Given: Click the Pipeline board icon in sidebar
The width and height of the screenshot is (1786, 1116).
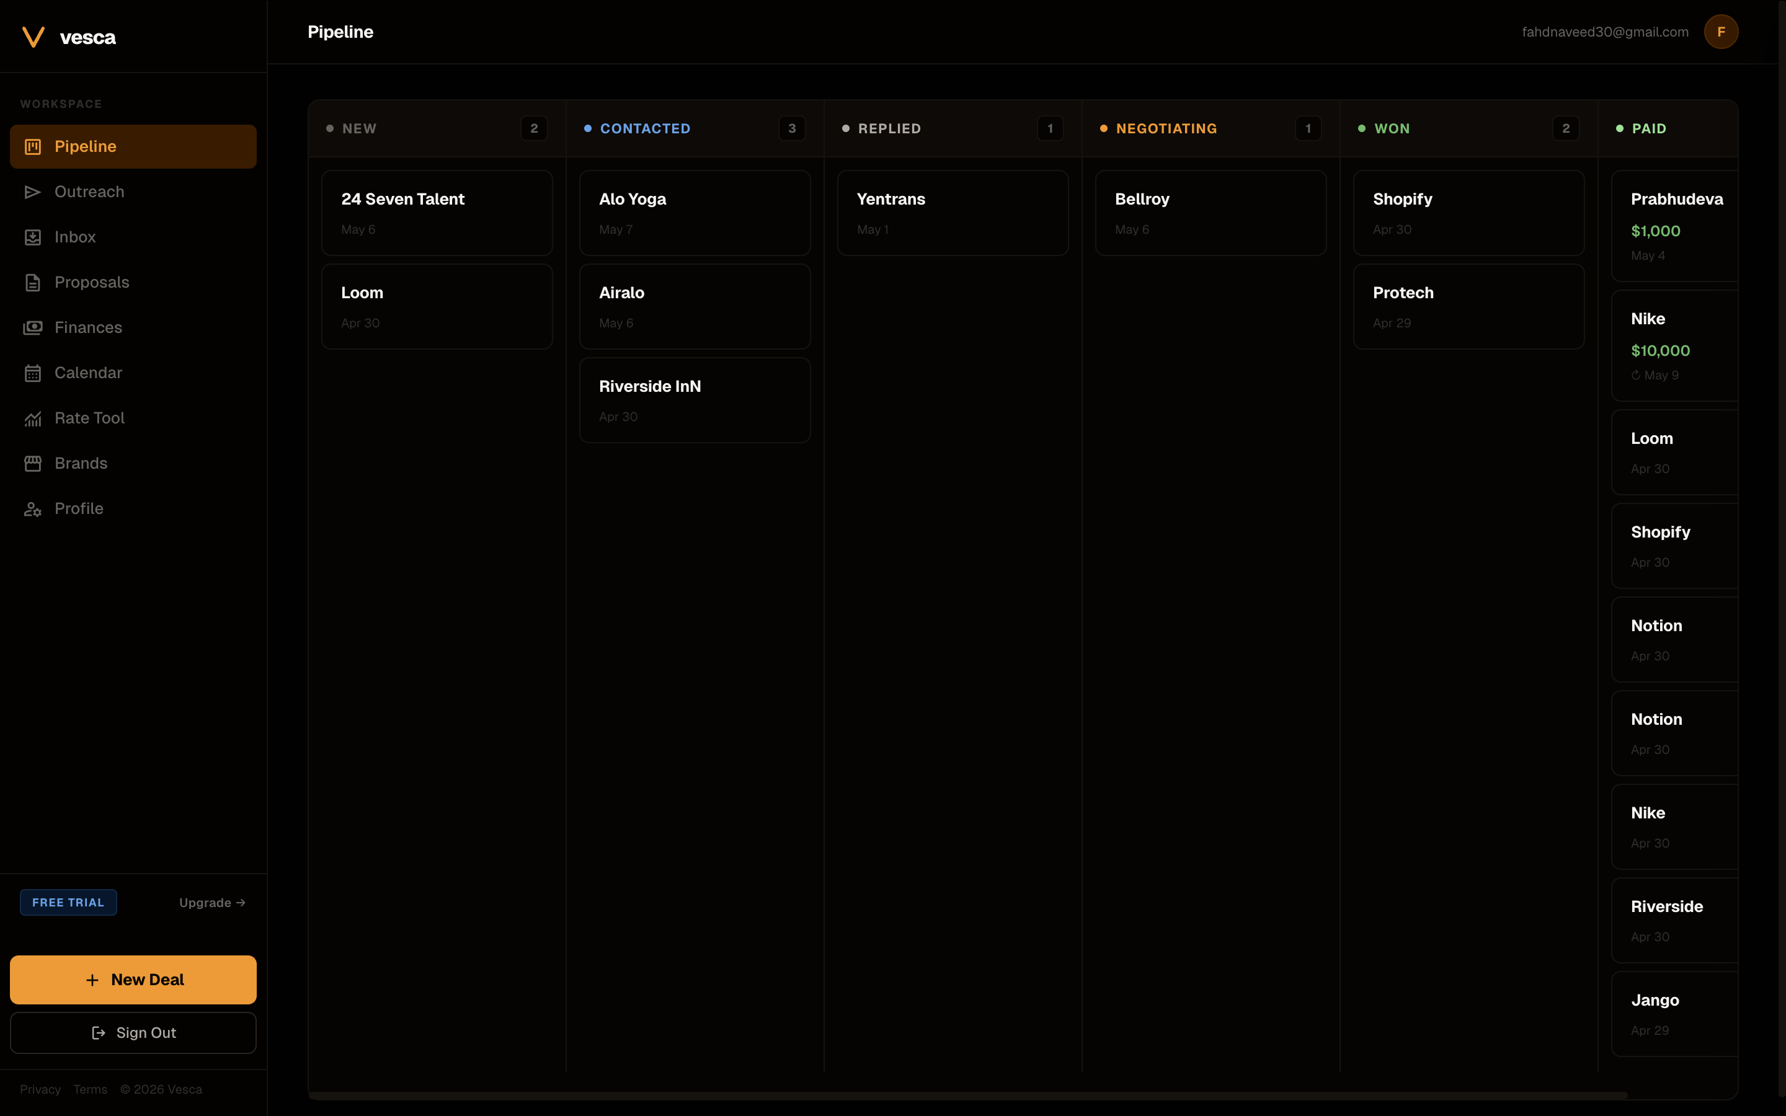Looking at the screenshot, I should click(32, 147).
